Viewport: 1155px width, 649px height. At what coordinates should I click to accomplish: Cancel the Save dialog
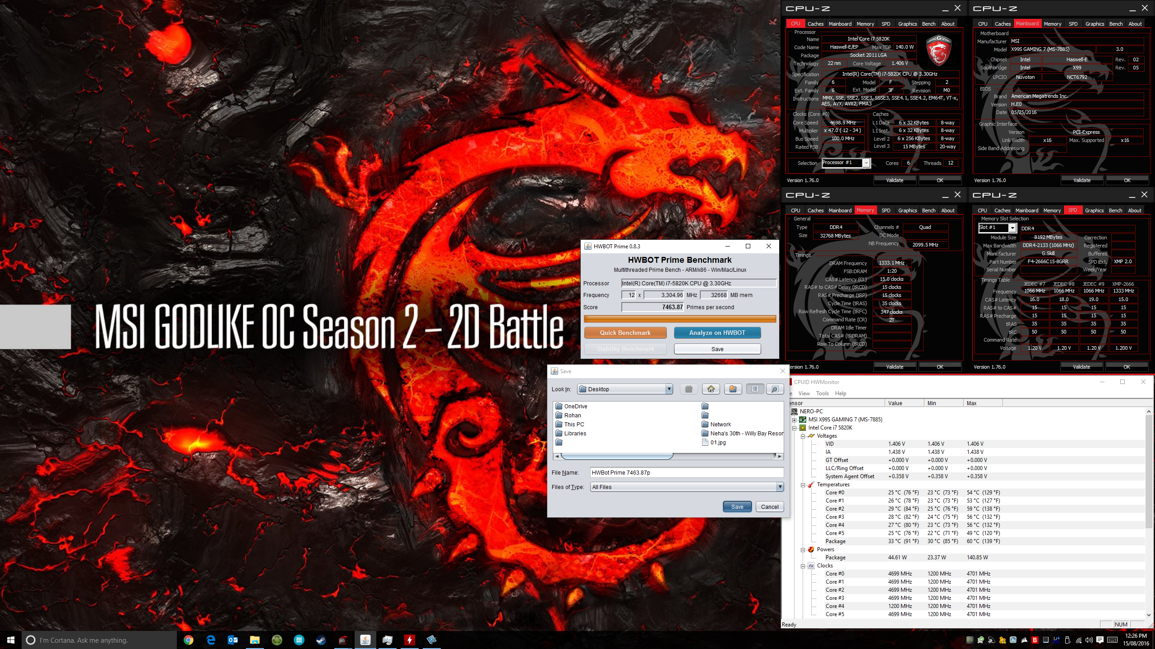pyautogui.click(x=769, y=507)
